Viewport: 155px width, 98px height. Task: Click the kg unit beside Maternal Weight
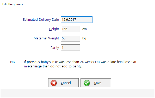click(x=84, y=38)
